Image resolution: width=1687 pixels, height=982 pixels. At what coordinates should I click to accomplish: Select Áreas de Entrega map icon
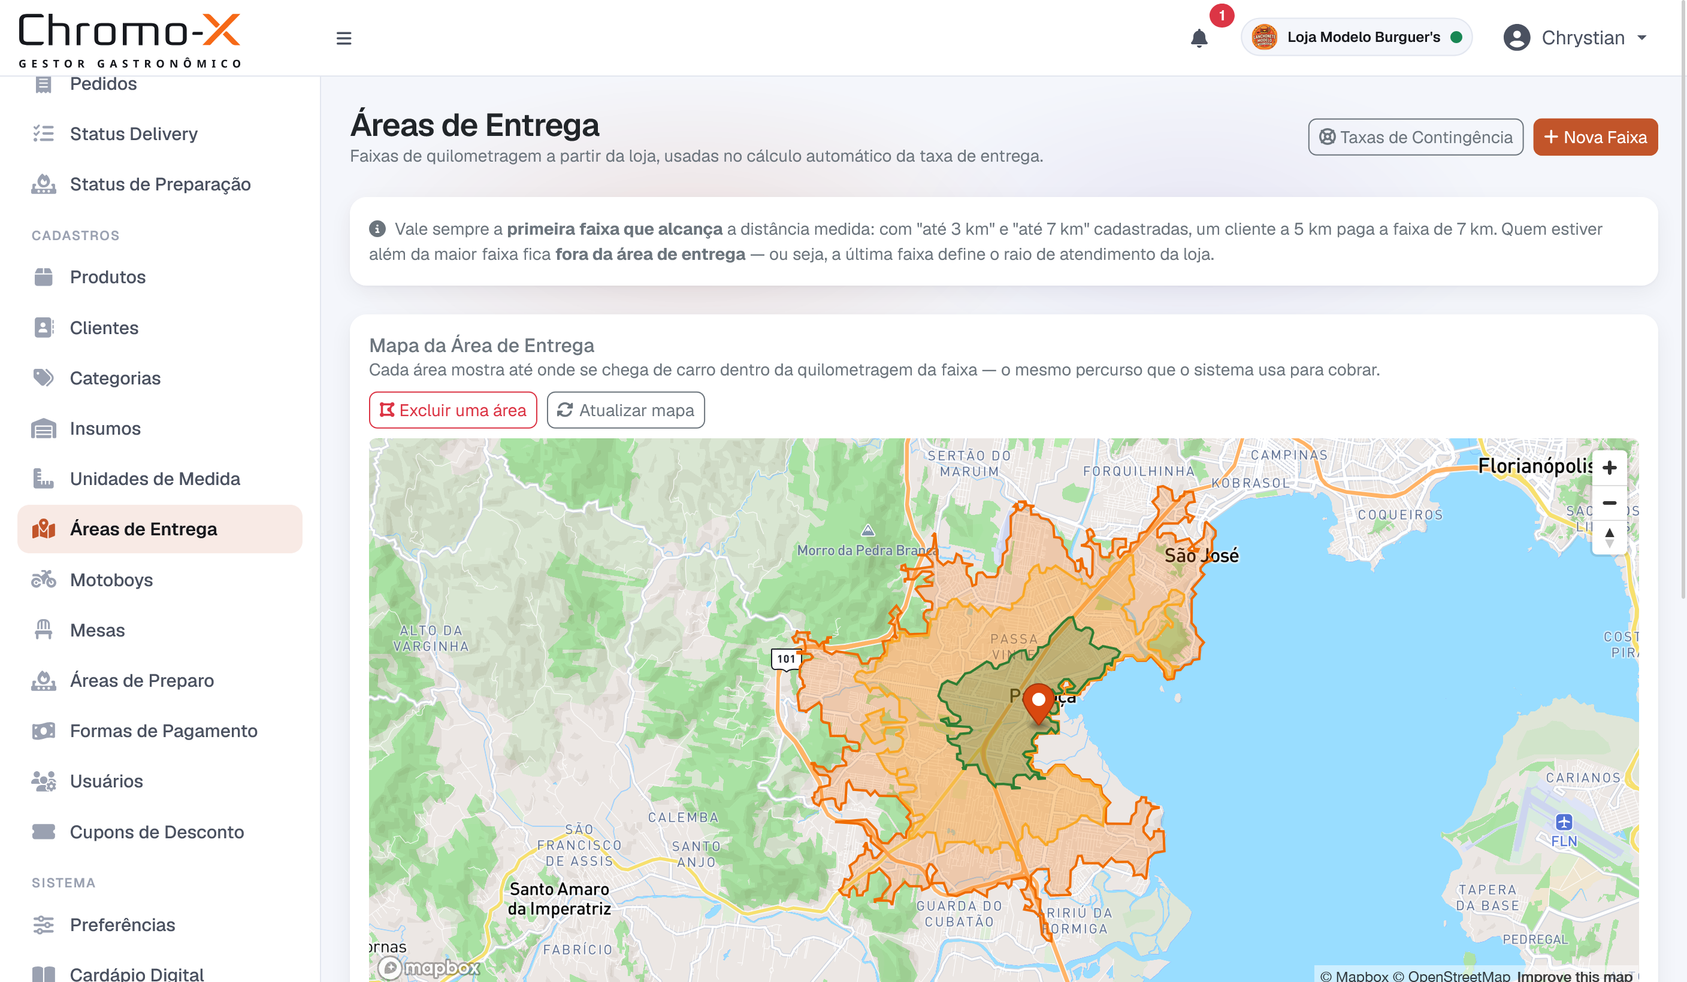pyautogui.click(x=44, y=529)
